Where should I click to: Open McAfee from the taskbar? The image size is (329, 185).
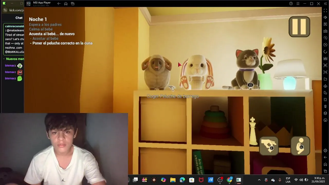coord(201,180)
